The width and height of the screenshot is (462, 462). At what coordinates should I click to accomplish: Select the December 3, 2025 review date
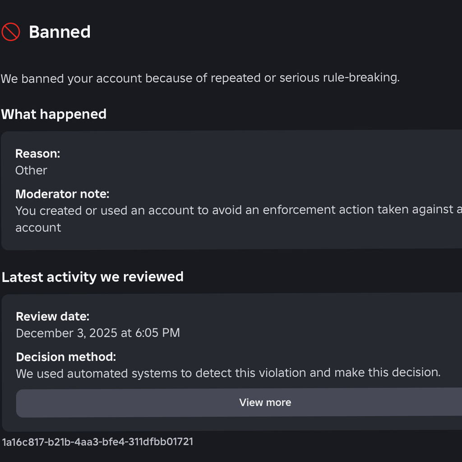point(98,333)
